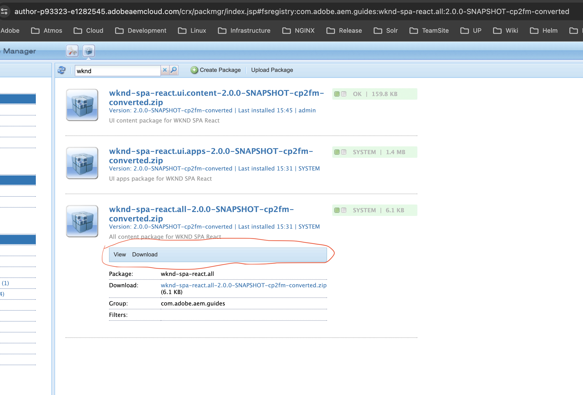This screenshot has height=395, width=583.
Task: Open the Infrastructure bookmarks folder
Action: [250, 30]
